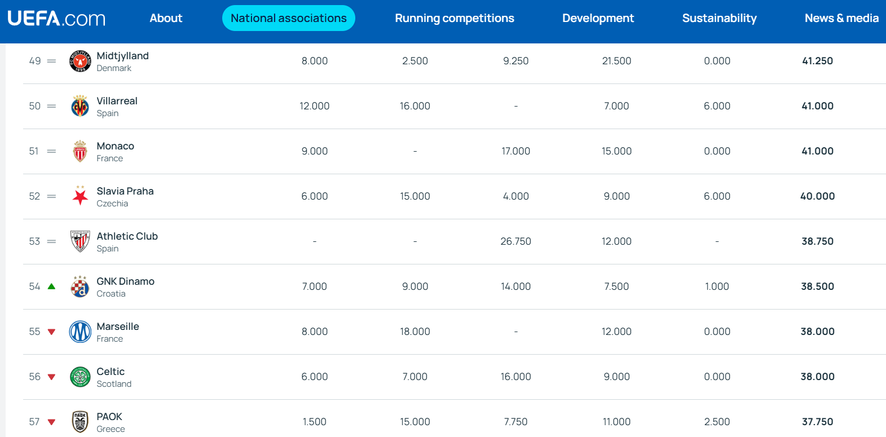Click the 21.500 value for Midtjylland
This screenshot has height=437, width=886.
(x=616, y=61)
